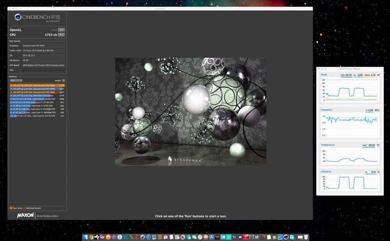Toggle the ranking Details button

point(64,81)
